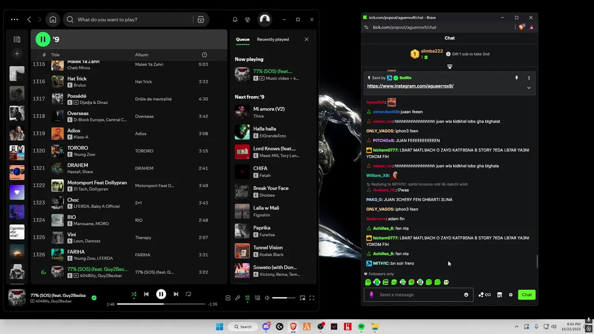The height and width of the screenshot is (334, 594).
Task: Open channel points balance icon
Action: click(x=484, y=295)
